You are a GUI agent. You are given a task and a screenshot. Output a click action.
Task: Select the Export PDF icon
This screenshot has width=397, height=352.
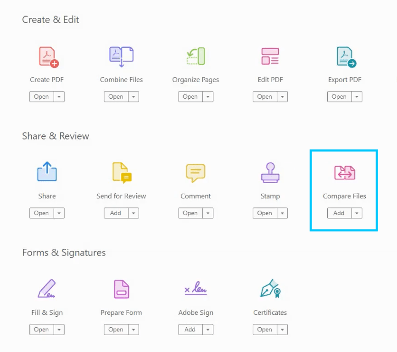[x=344, y=56]
